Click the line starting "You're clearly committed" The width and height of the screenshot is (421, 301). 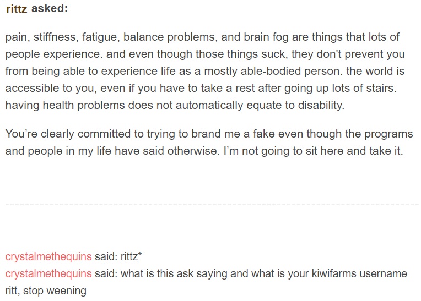[209, 134]
